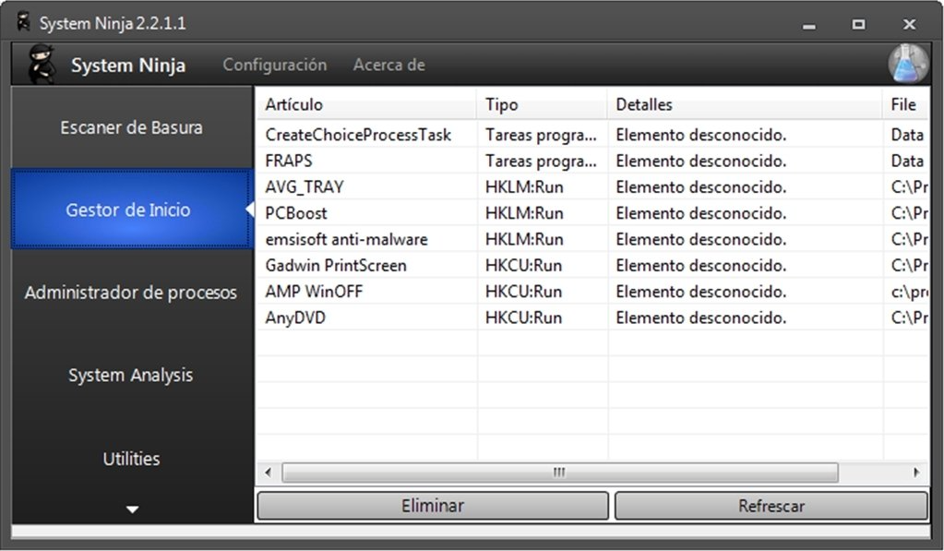
Task: Select the CreateChoiceProcessTask row
Action: point(592,135)
